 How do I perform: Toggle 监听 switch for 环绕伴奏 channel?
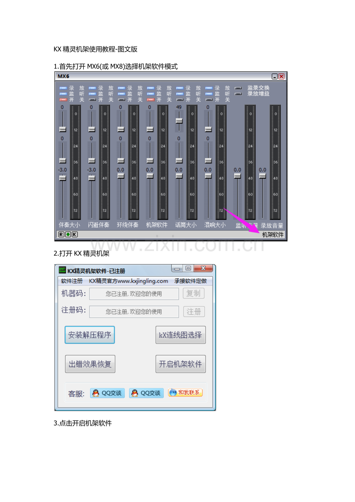(x=121, y=94)
